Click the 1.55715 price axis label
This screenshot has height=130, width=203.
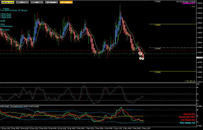click(199, 38)
